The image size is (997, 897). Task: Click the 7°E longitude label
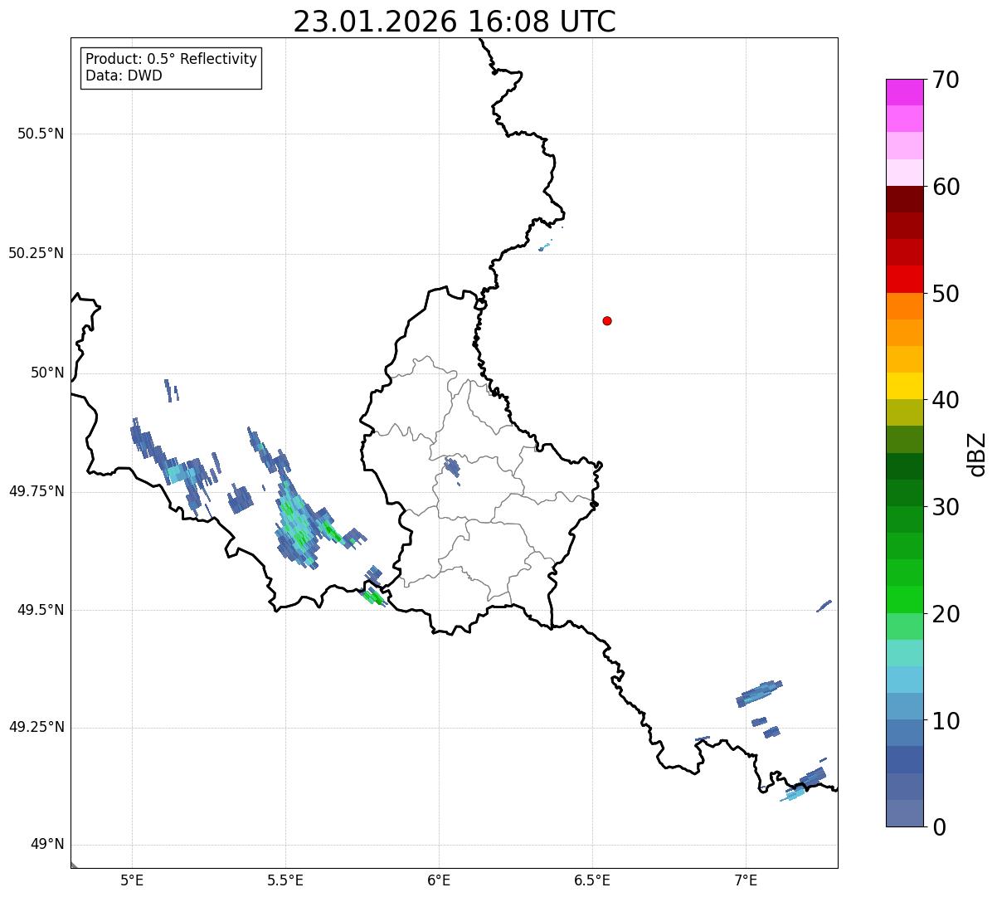tap(746, 880)
